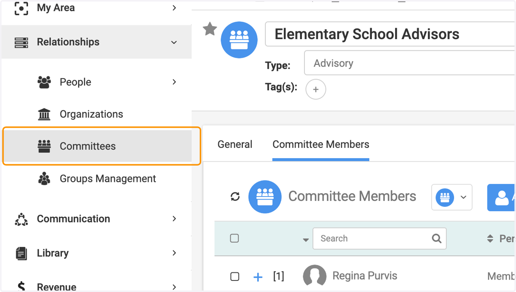Edit the Elementary School Advisors name field
516x292 pixels.
(390, 34)
